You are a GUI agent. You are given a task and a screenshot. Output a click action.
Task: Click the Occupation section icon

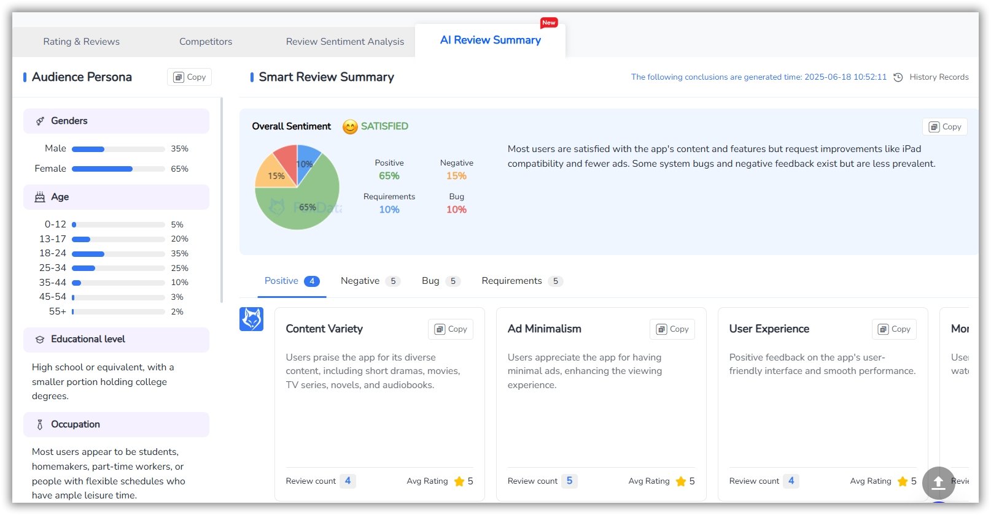click(40, 425)
